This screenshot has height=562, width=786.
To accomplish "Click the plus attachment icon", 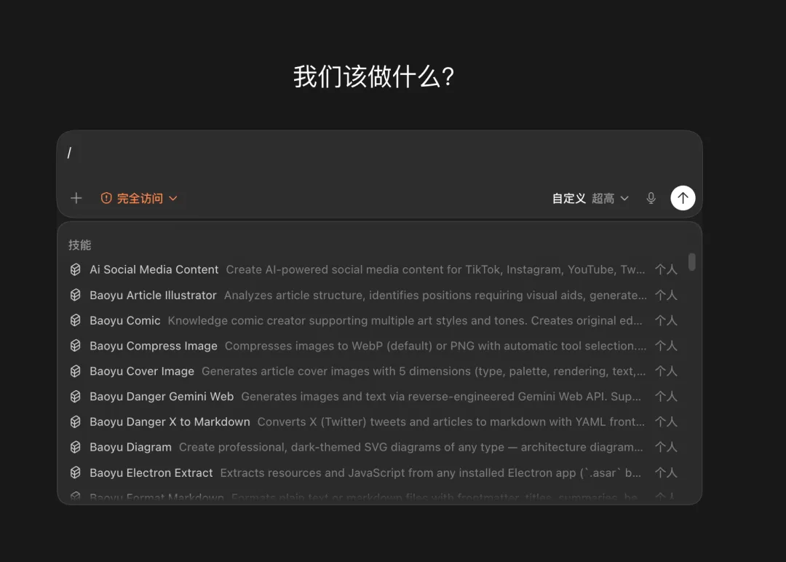I will pos(76,198).
